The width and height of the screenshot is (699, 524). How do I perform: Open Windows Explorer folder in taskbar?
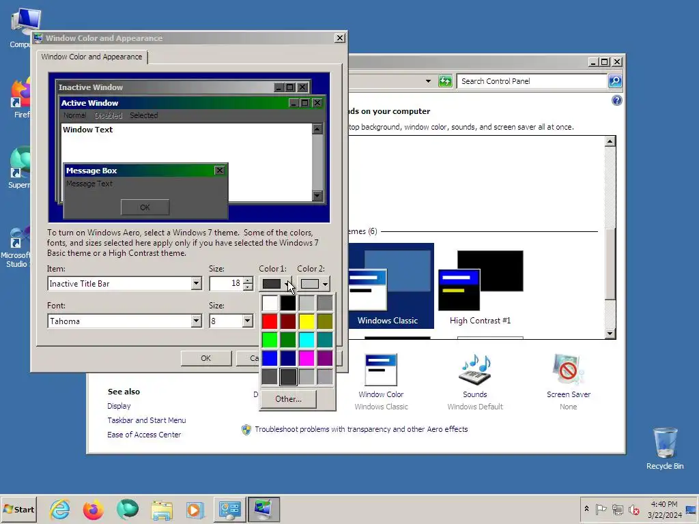click(161, 510)
